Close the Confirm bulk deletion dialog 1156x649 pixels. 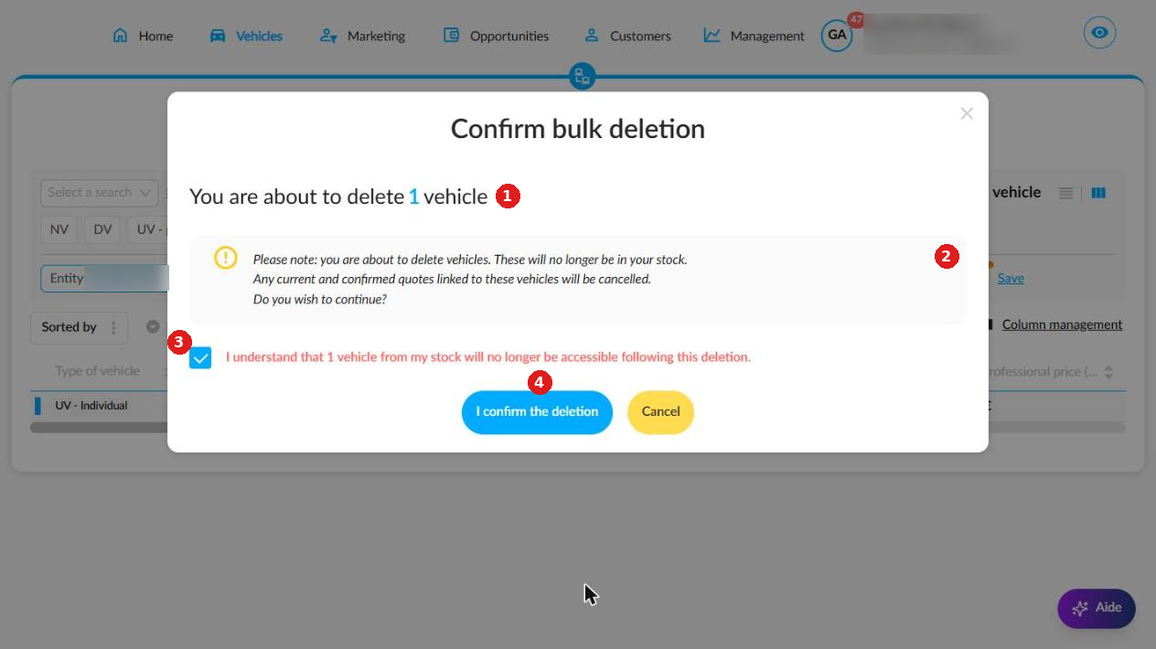pos(967,113)
